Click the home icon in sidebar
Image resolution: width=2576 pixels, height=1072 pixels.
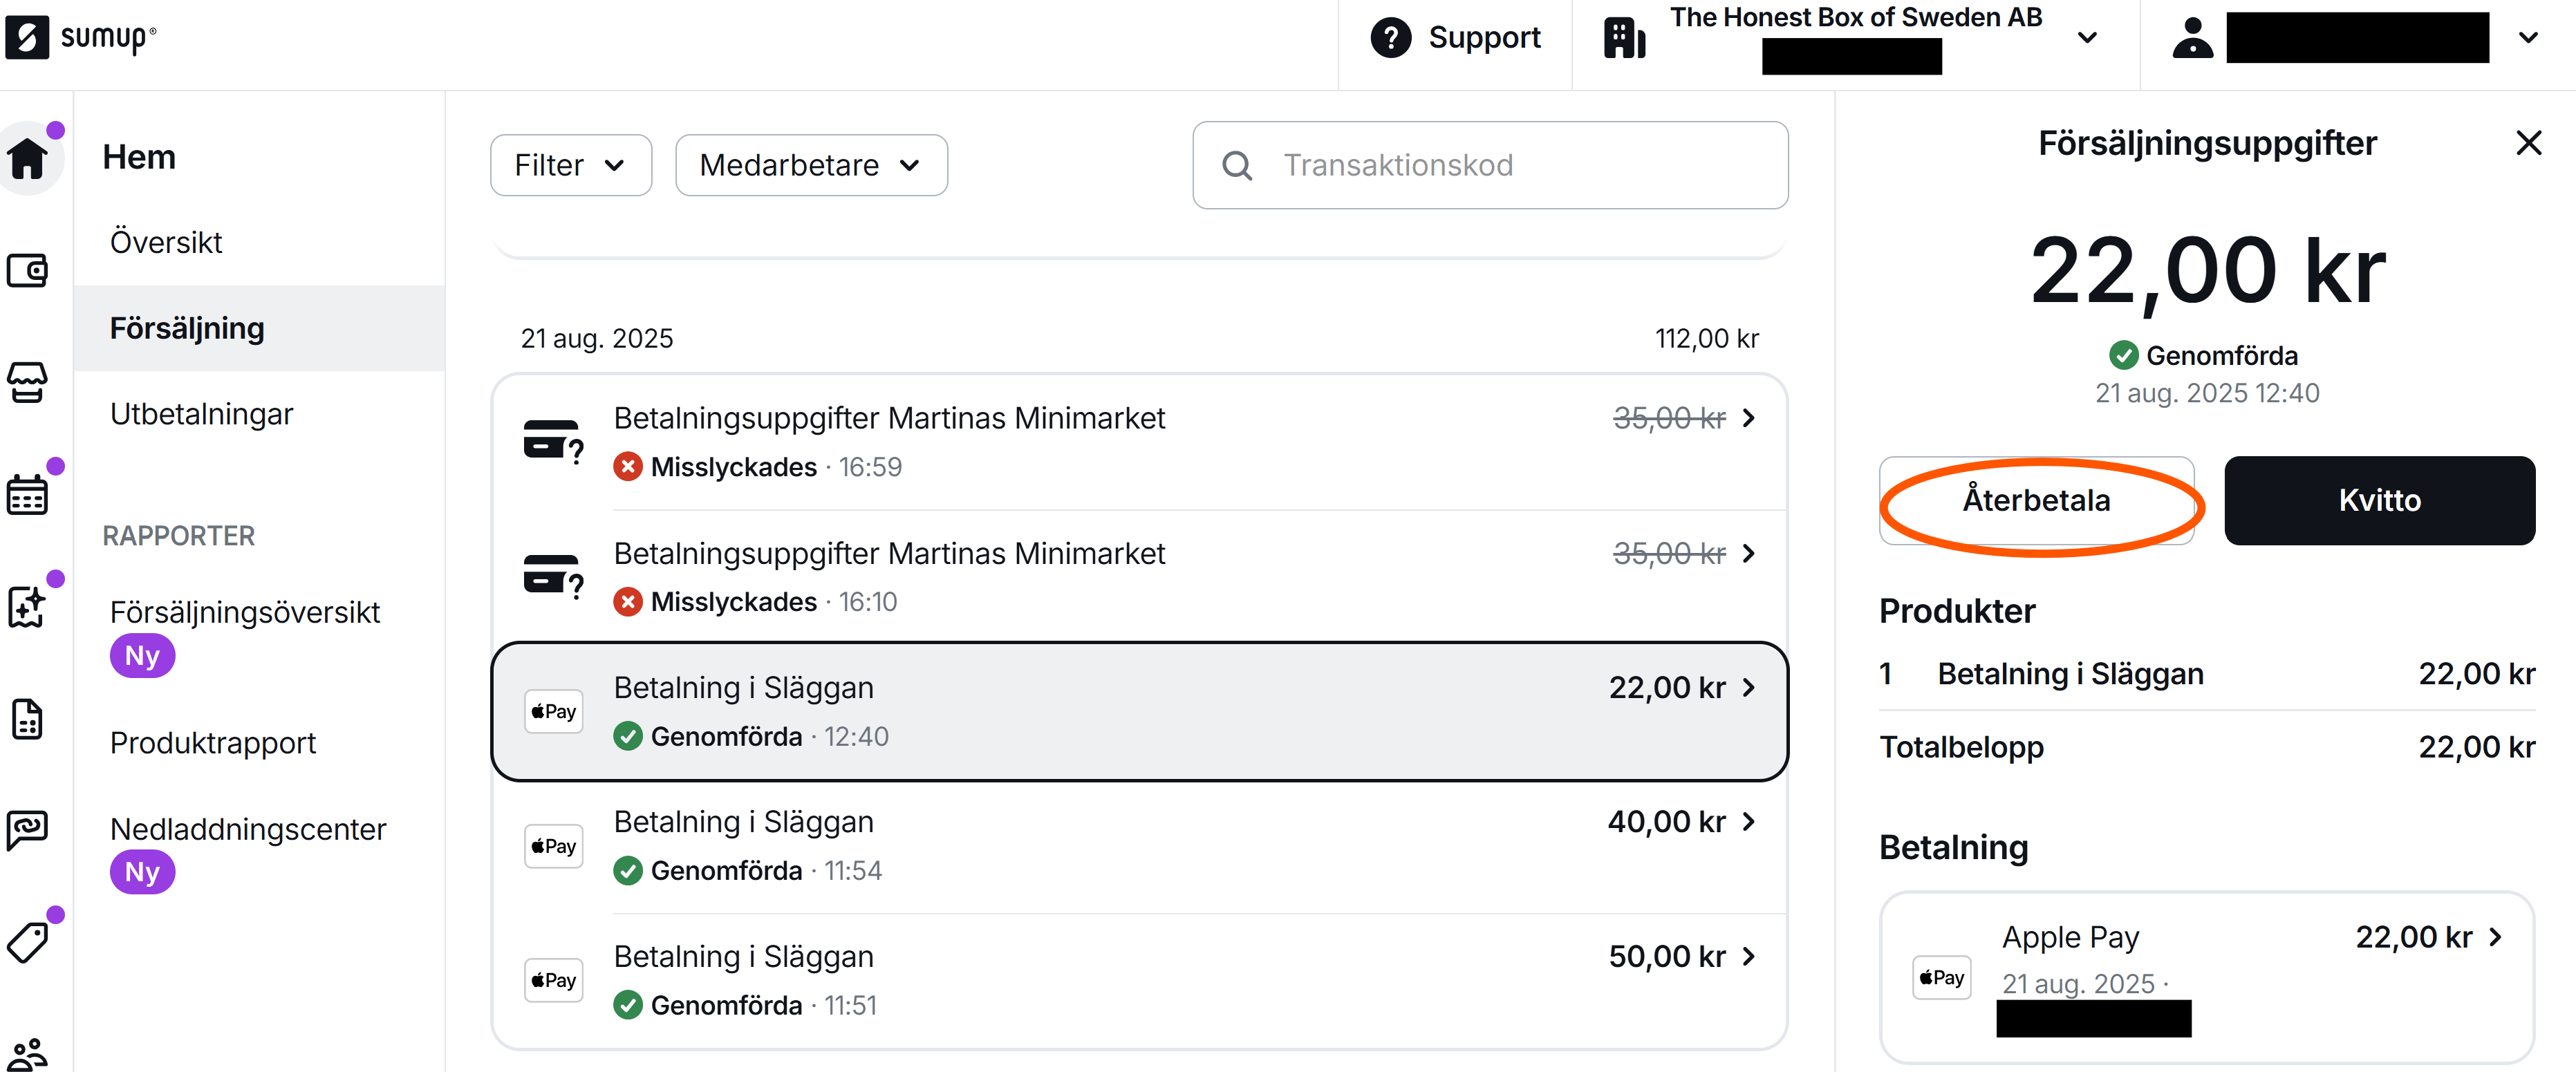pos(28,158)
